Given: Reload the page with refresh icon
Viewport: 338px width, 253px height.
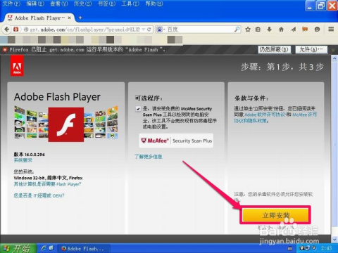Looking at the screenshot, I should (149, 30).
